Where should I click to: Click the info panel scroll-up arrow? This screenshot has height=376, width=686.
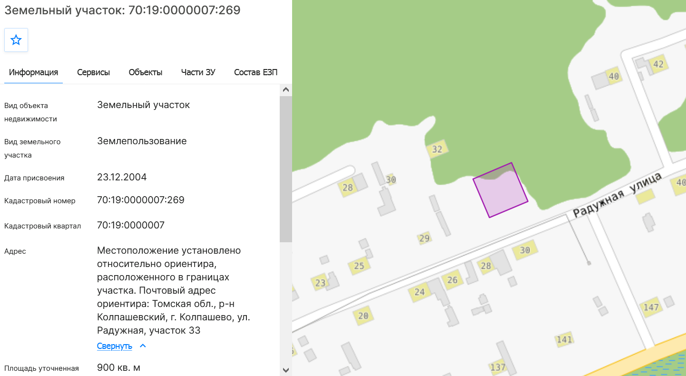tap(286, 89)
